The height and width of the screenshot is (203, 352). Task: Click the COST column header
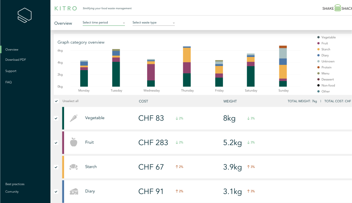[143, 101]
